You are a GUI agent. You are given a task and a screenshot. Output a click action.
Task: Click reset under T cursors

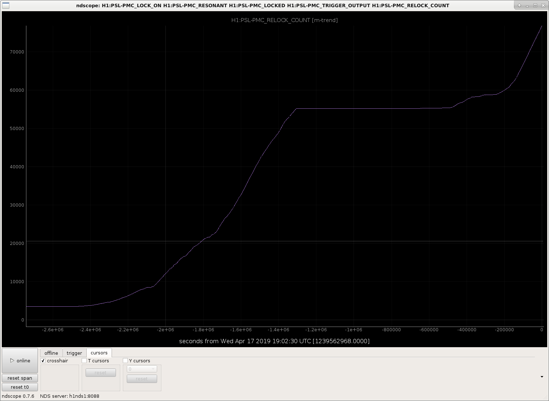100,372
